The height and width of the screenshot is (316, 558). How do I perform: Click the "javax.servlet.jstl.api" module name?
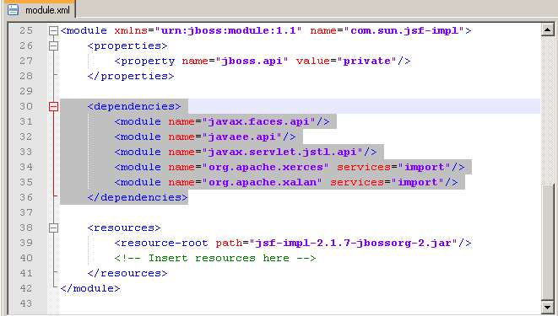(x=282, y=152)
